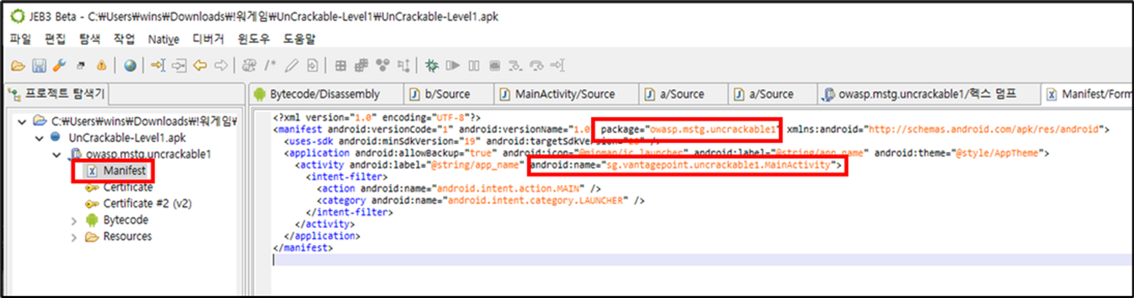1134x298 pixels.
Task: Click the step over debugger icon
Action: click(x=536, y=66)
